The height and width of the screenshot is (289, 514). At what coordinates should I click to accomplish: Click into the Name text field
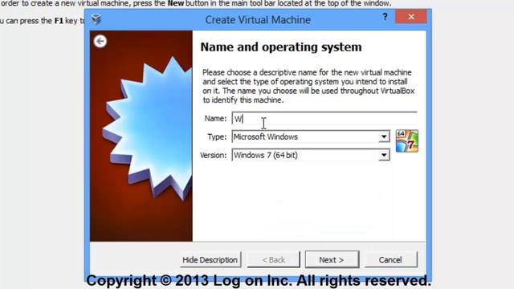[324, 118]
